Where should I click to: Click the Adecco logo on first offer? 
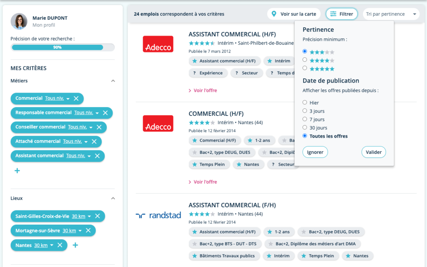point(158,44)
